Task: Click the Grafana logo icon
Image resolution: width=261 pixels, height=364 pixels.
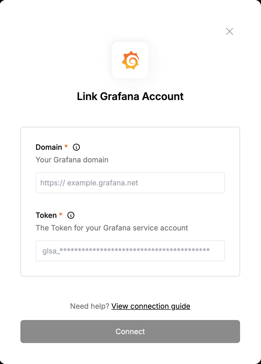Action: pyautogui.click(x=130, y=60)
